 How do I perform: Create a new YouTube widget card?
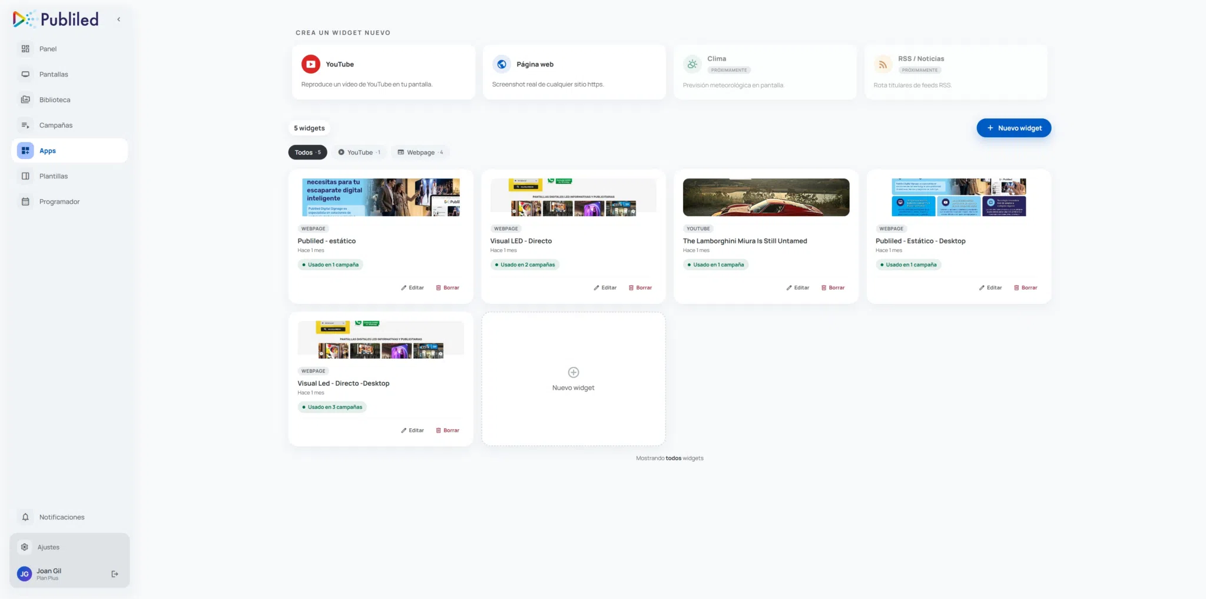pyautogui.click(x=383, y=72)
